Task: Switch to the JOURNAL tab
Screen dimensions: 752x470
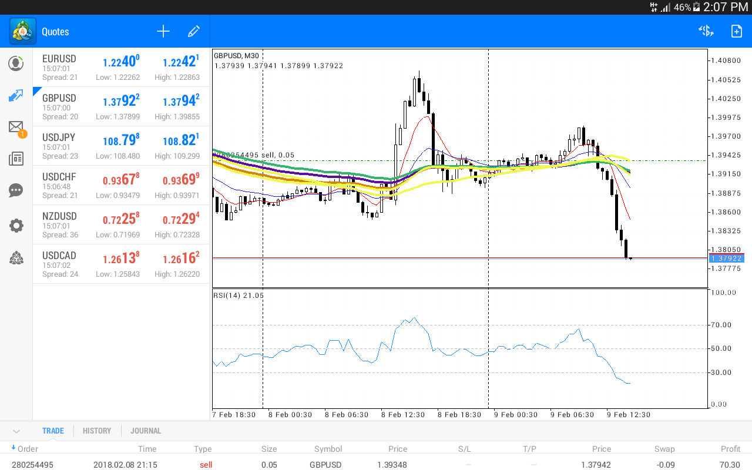Action: [146, 431]
